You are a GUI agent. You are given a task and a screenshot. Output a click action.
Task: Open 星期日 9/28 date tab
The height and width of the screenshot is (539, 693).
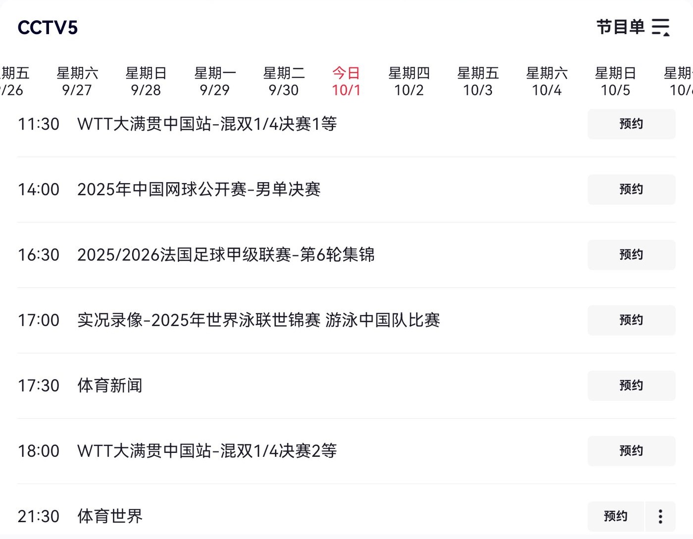point(146,82)
